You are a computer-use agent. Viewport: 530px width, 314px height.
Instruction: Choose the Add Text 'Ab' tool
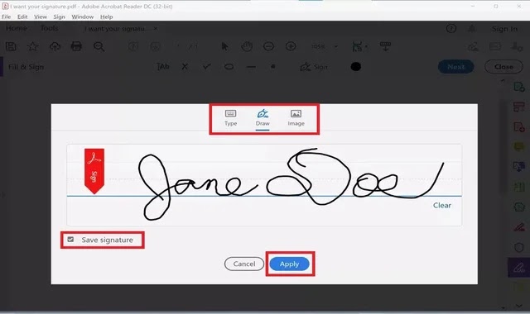[x=163, y=67]
